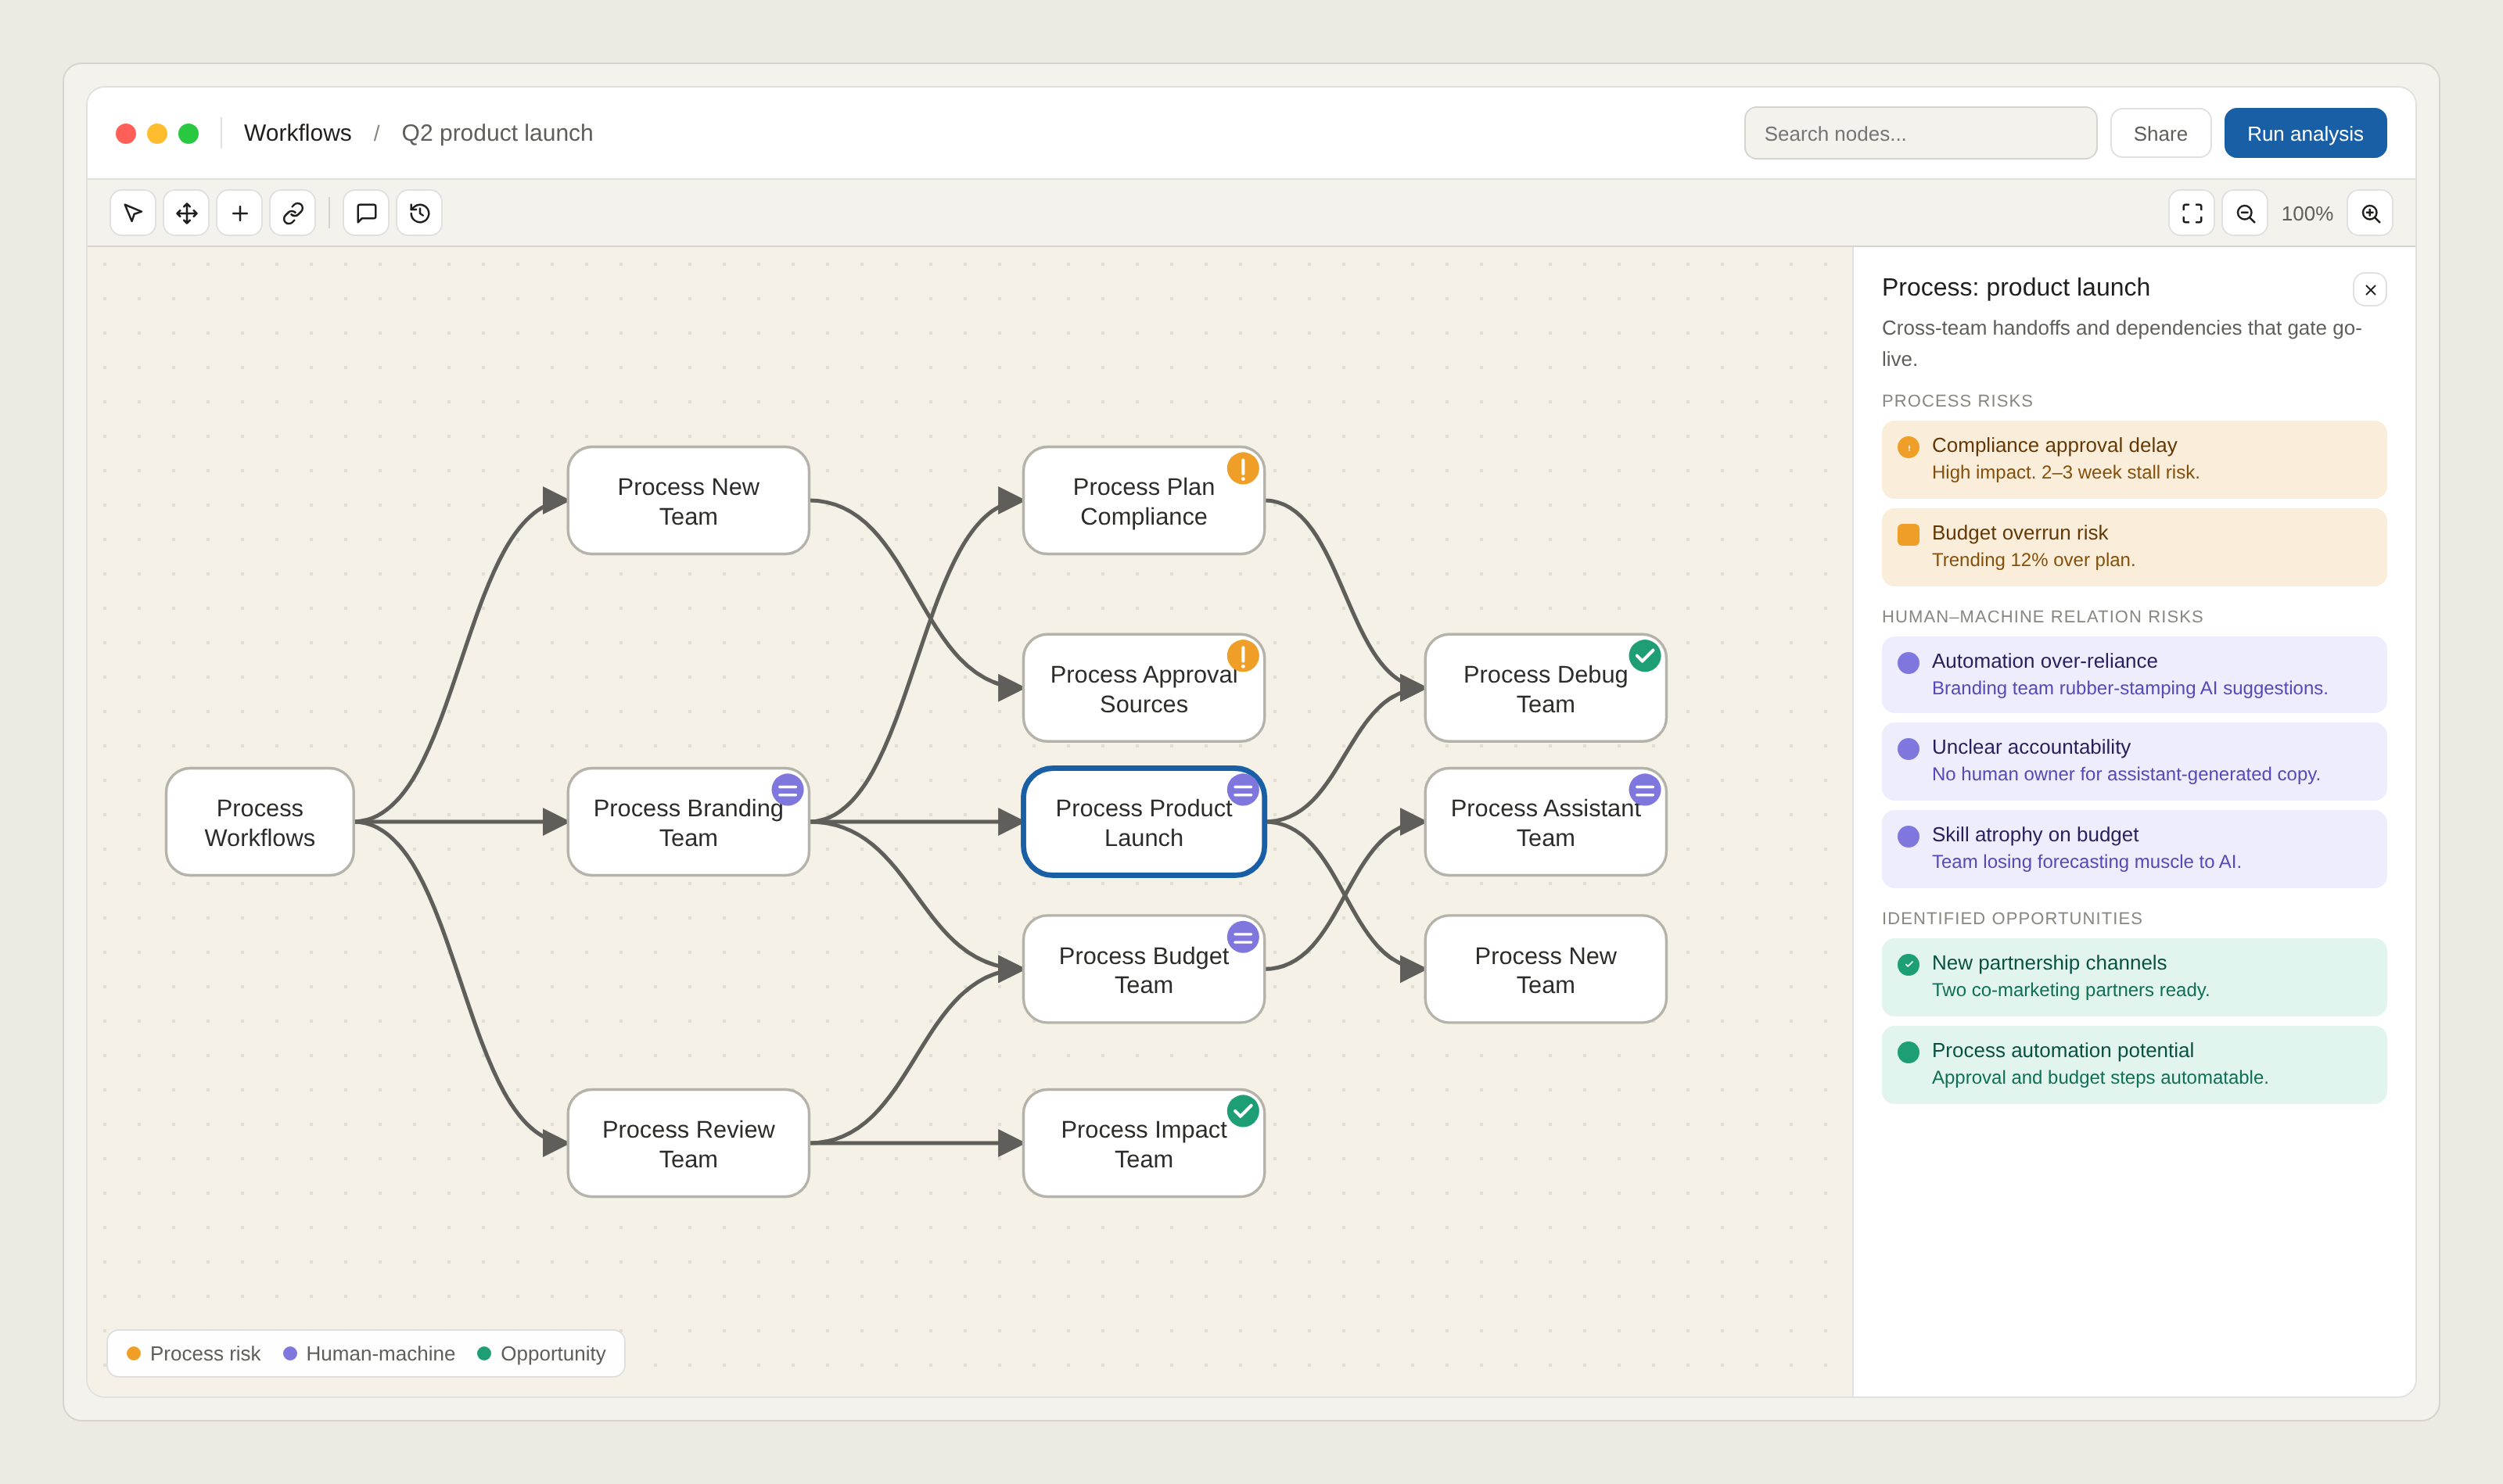This screenshot has width=2503, height=1484.
Task: Open Budget overrun risk card
Action: pyautogui.click(x=2134, y=547)
